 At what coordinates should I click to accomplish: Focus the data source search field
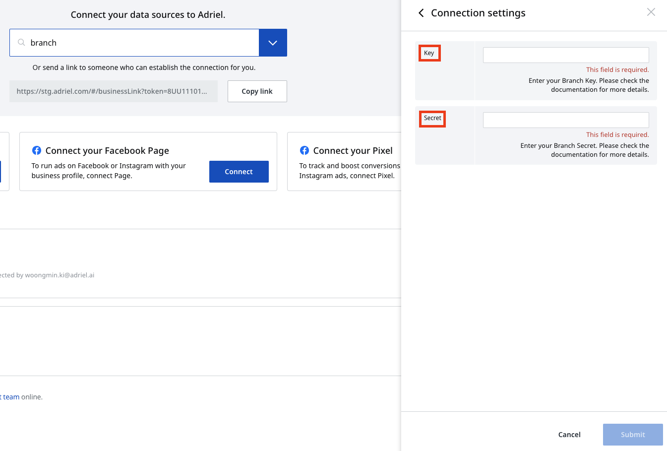point(134,43)
